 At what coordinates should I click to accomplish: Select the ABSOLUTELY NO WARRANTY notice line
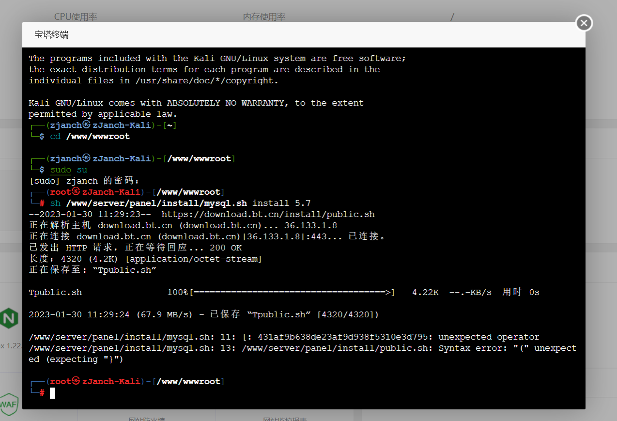[196, 103]
